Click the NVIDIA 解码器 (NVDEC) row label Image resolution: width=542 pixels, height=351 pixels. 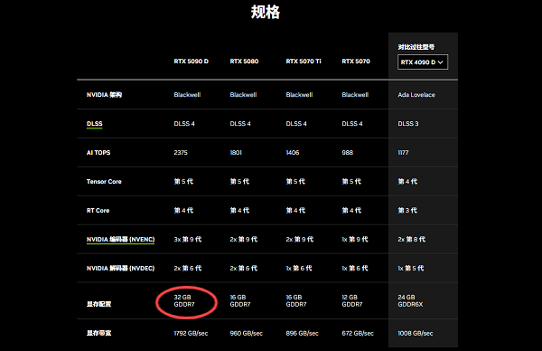[x=121, y=269]
